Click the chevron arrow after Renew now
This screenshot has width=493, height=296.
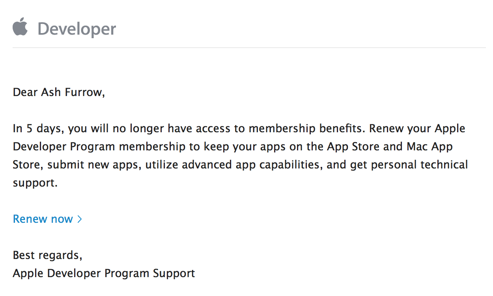[79, 219]
